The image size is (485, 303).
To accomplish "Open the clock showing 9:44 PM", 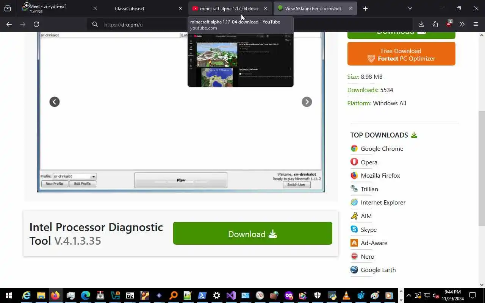I will click(x=452, y=295).
